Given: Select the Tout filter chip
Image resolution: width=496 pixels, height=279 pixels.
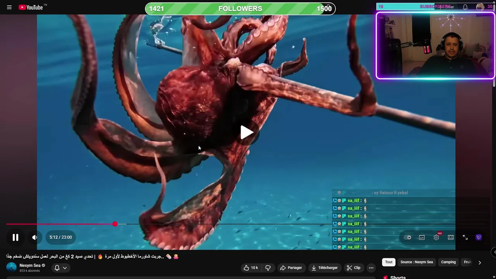Looking at the screenshot, I should tap(389, 262).
